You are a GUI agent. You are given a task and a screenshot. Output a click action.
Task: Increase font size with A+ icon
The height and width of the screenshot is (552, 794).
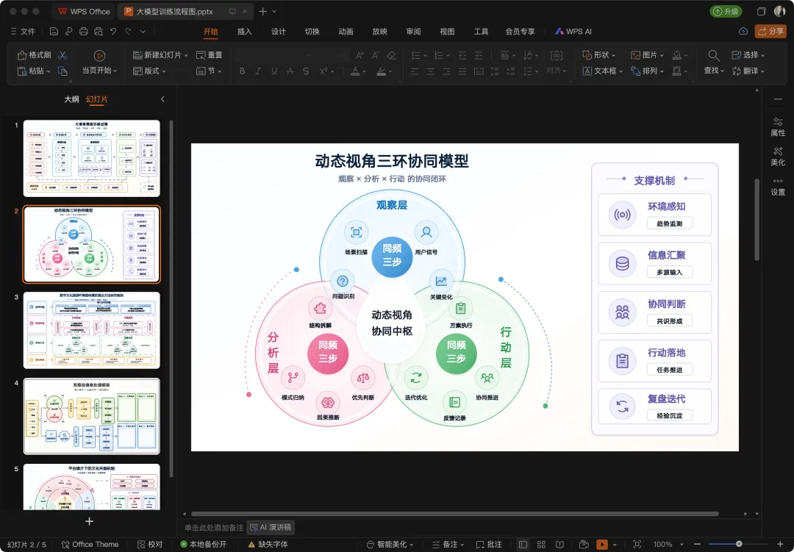360,55
